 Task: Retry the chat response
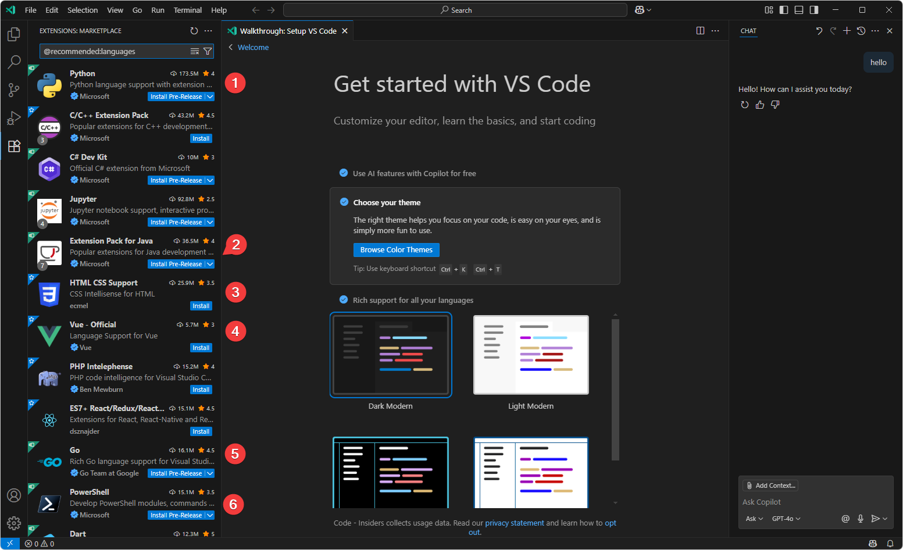(x=745, y=105)
